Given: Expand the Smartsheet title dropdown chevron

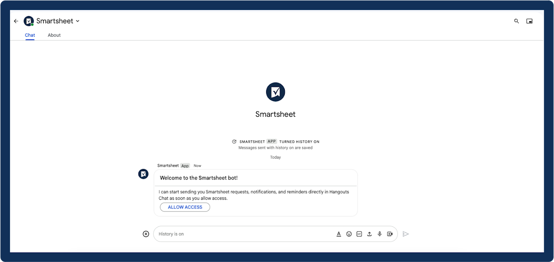Looking at the screenshot, I should click(77, 21).
